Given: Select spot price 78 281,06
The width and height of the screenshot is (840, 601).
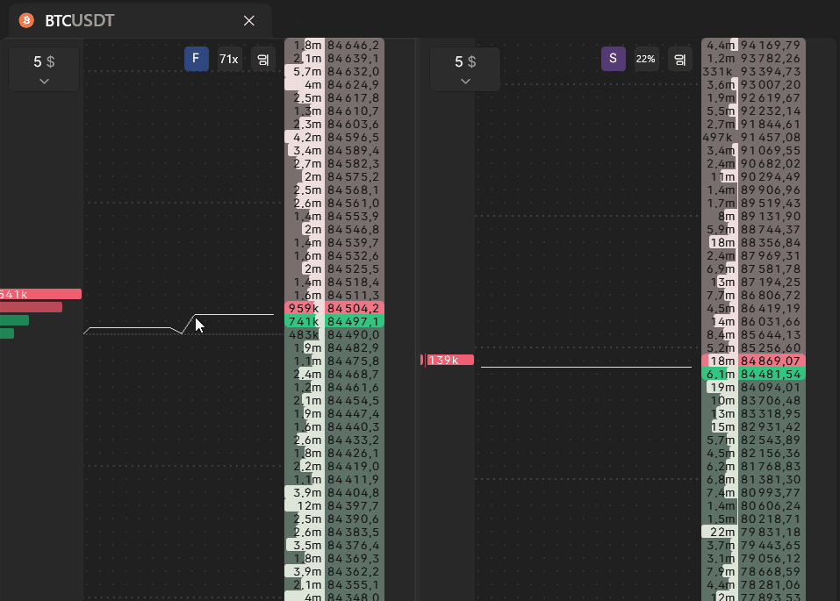Looking at the screenshot, I should pos(772,585).
